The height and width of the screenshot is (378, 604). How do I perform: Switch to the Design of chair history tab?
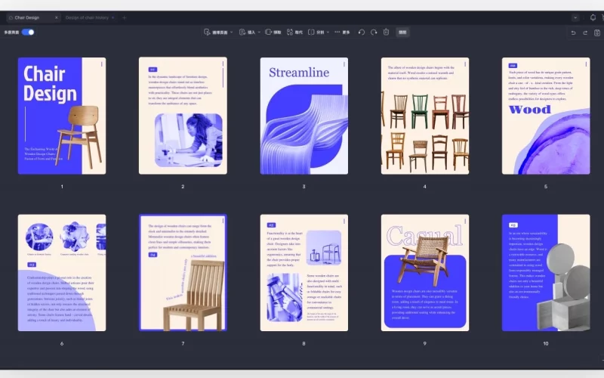point(88,17)
